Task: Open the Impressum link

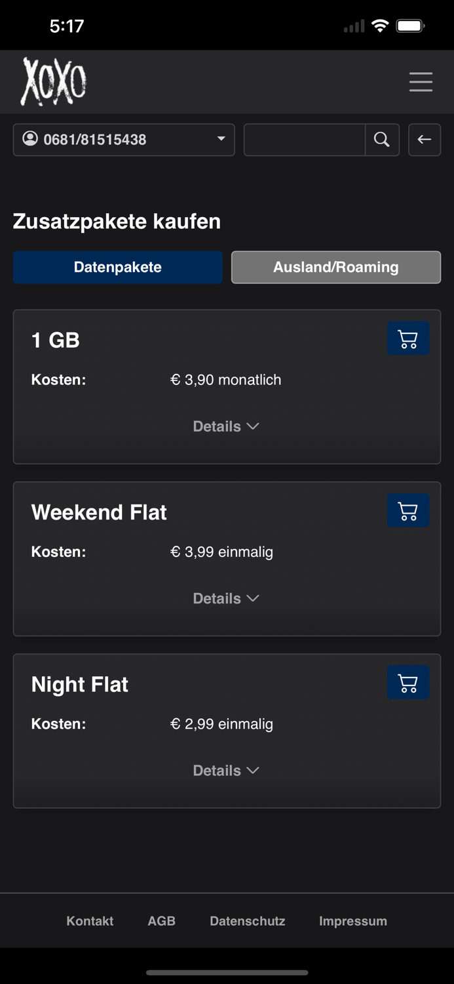Action: (352, 921)
